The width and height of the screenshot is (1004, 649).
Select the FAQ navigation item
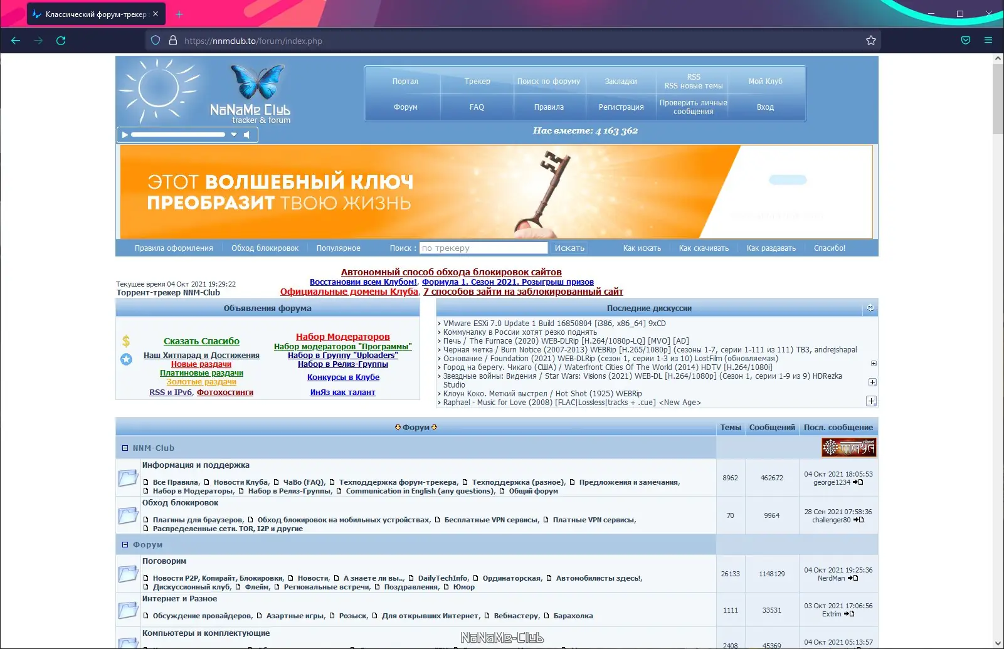477,107
